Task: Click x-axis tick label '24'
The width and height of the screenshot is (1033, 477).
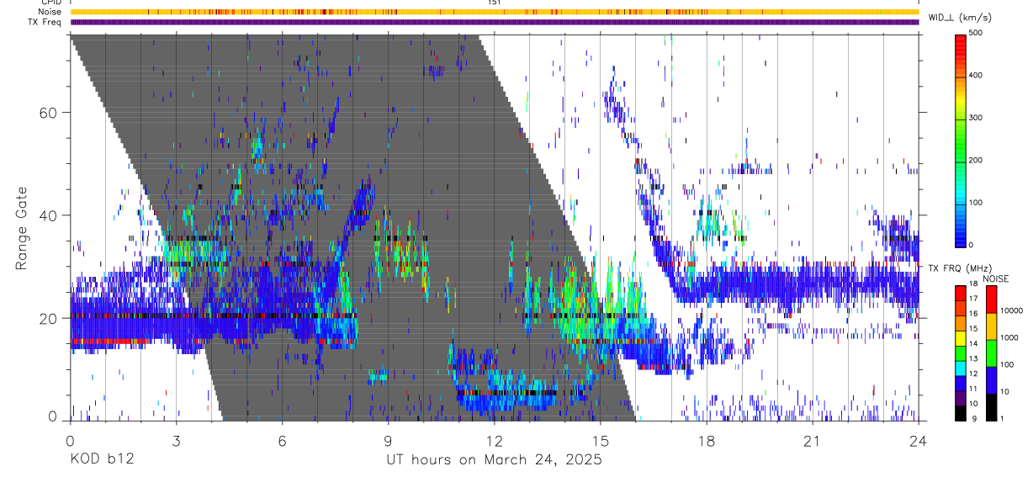Action: [919, 440]
